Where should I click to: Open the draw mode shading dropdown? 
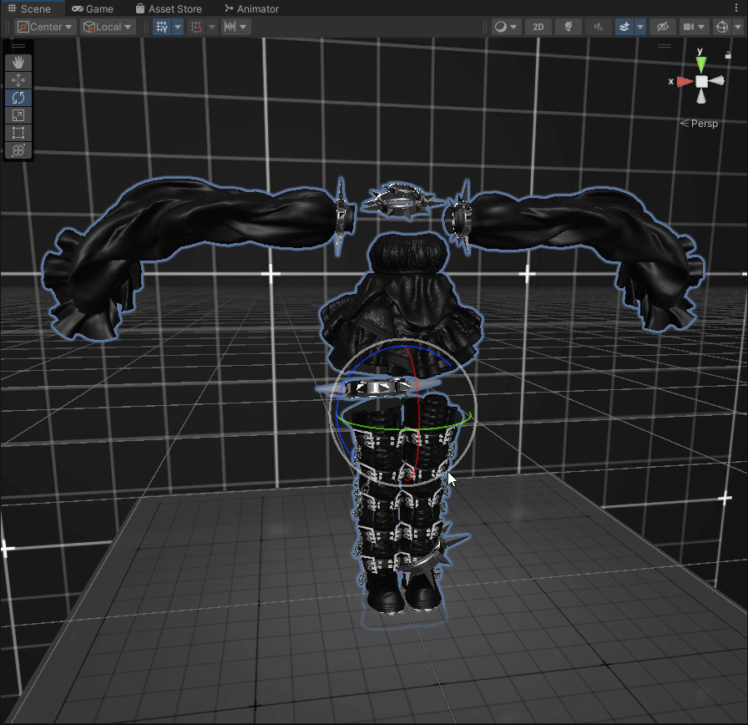tap(505, 27)
